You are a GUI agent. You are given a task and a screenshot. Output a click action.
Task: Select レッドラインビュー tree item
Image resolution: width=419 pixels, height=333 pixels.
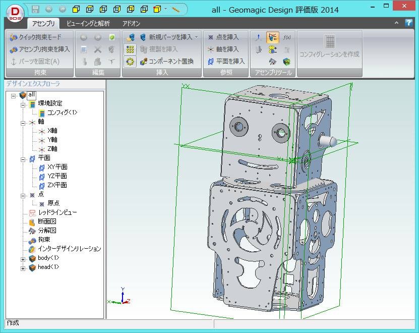[x=57, y=212]
